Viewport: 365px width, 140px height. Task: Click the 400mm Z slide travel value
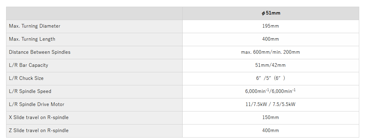tap(271, 131)
